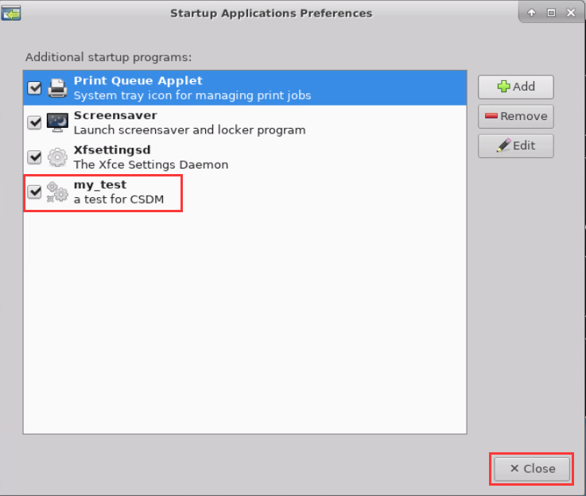The width and height of the screenshot is (586, 496).
Task: Select the Screensaver entry in list
Action: 245,122
